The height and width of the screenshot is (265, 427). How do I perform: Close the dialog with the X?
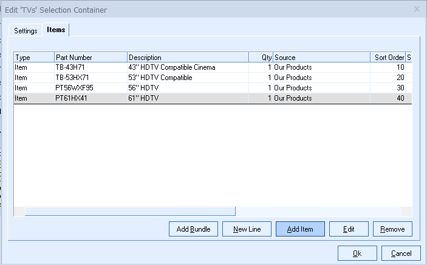tap(417, 9)
